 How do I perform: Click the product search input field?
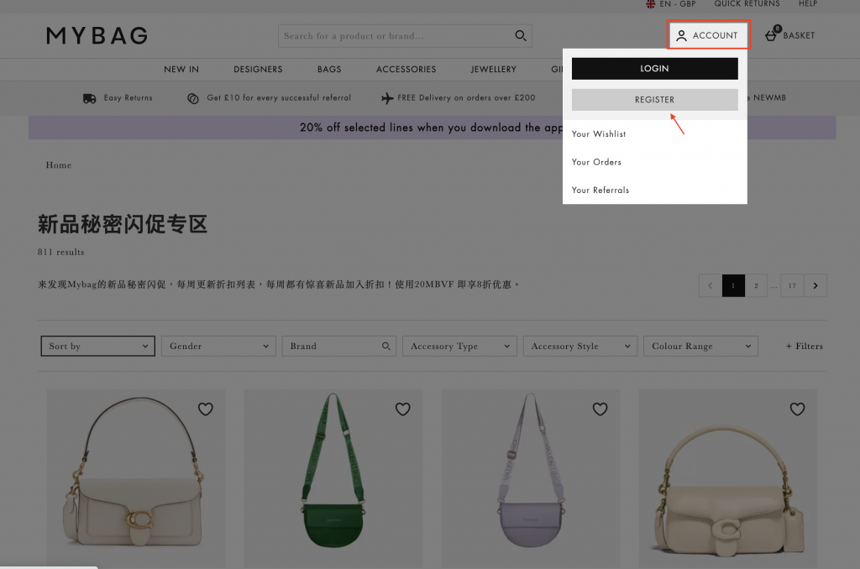pos(395,36)
